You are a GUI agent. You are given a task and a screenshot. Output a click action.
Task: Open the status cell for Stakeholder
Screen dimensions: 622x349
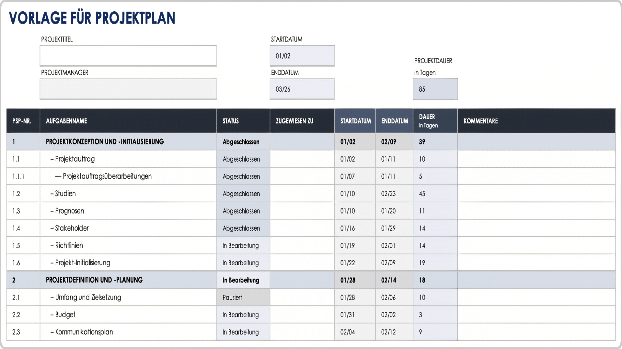click(x=243, y=228)
